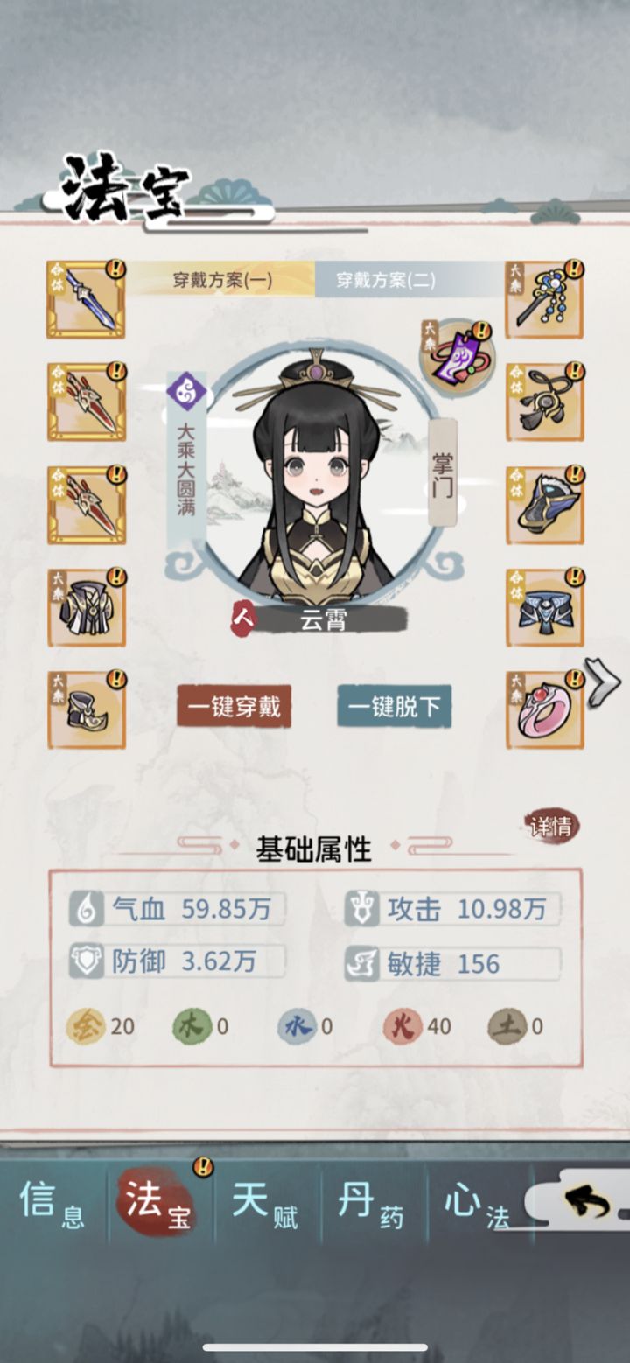Expand next character with right chevron
630x1363 pixels.
[x=604, y=681]
